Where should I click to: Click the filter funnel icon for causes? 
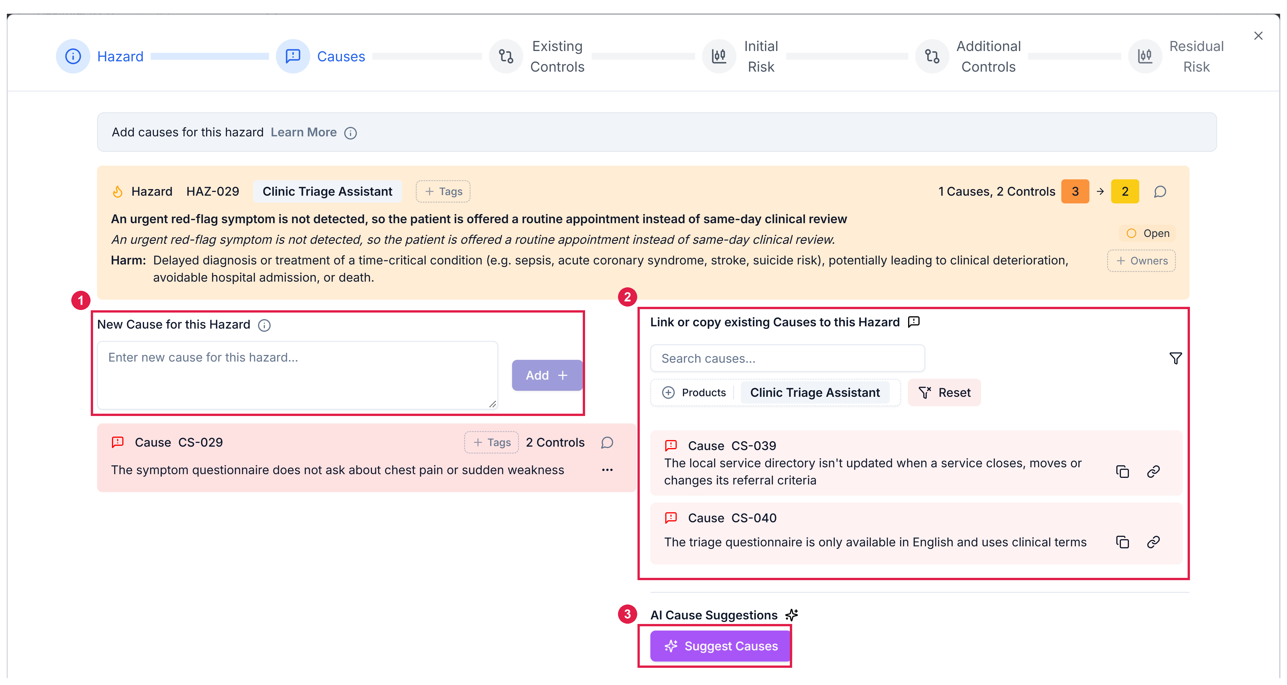(x=1175, y=358)
